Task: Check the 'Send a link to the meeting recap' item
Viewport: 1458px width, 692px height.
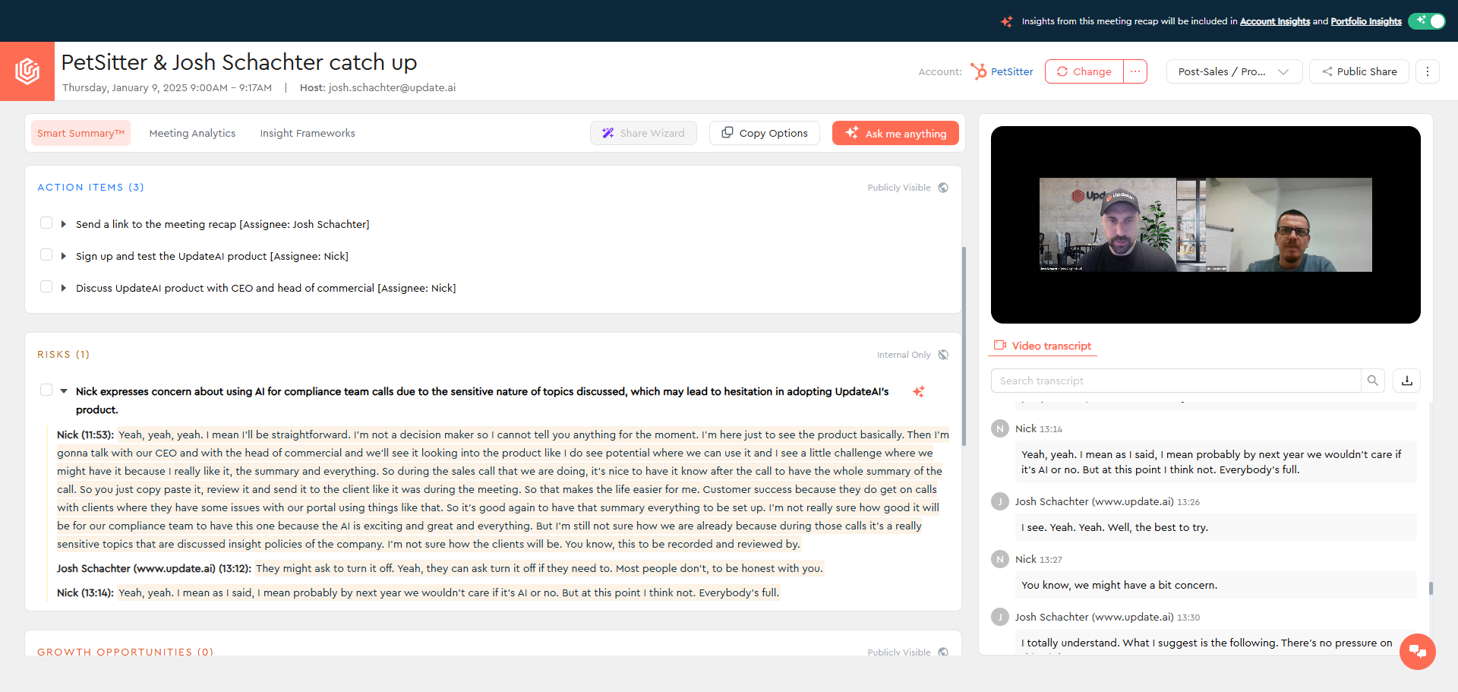Action: (x=46, y=223)
